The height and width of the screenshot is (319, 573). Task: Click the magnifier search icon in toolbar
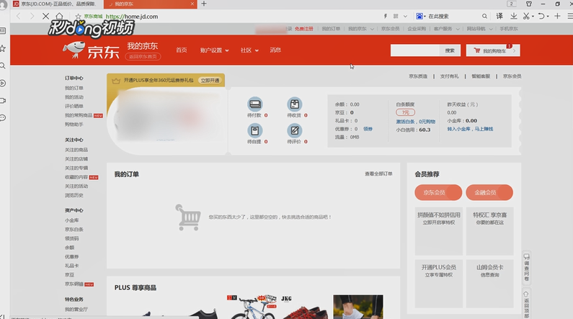click(x=484, y=16)
